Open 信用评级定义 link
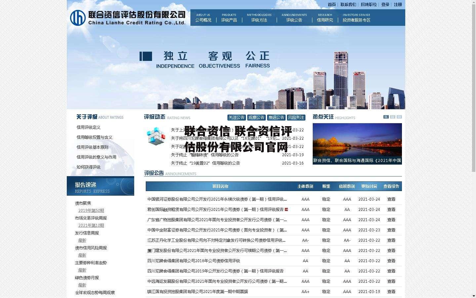476x298 pixels. click(89, 127)
